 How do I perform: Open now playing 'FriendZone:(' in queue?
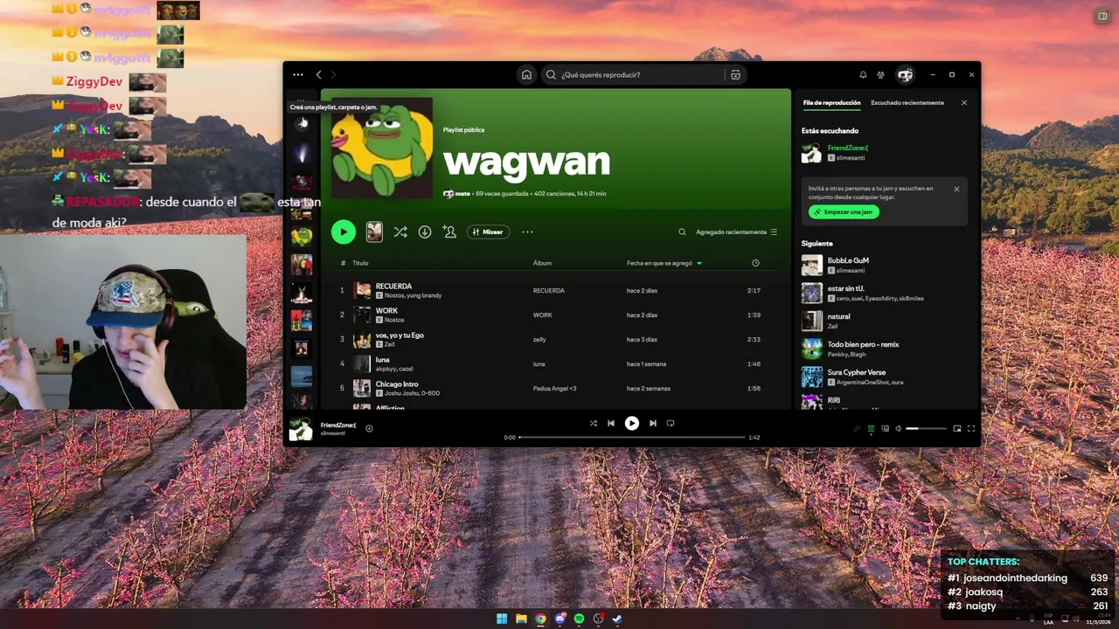(848, 148)
